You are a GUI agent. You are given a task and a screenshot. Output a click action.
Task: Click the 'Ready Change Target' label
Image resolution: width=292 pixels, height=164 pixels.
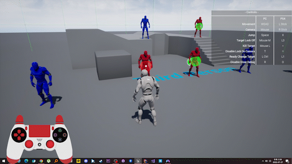pyautogui.click(x=242, y=56)
